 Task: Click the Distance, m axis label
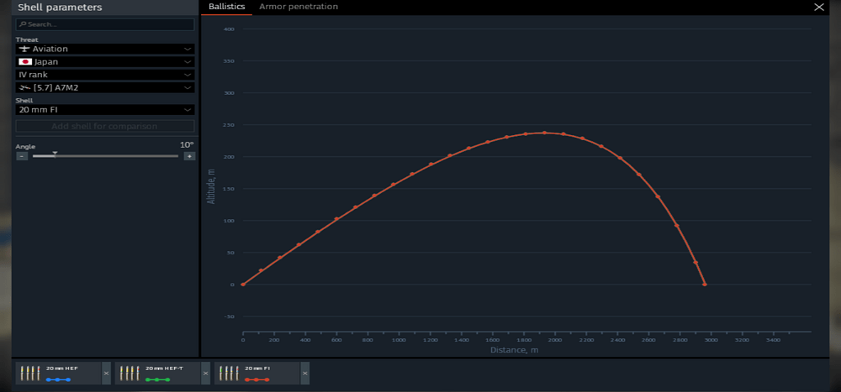514,350
